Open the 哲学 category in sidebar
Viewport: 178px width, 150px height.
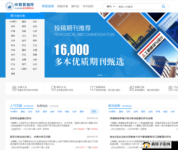(x=35, y=40)
